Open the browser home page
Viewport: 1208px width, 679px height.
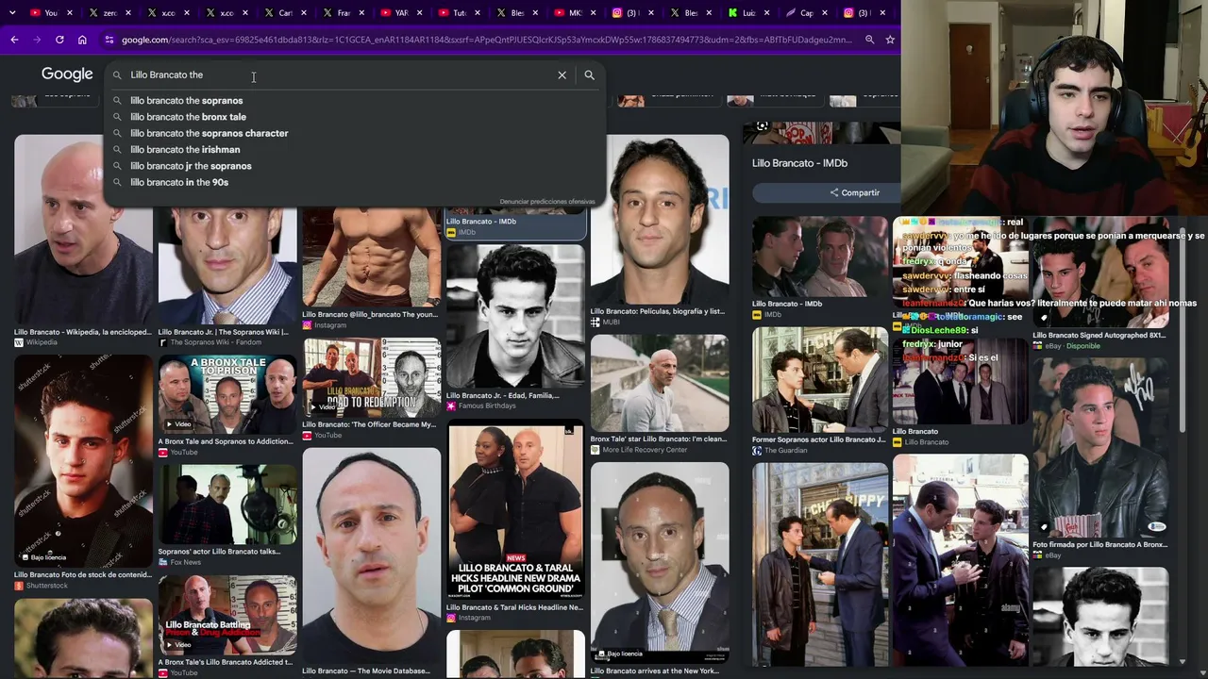click(82, 40)
